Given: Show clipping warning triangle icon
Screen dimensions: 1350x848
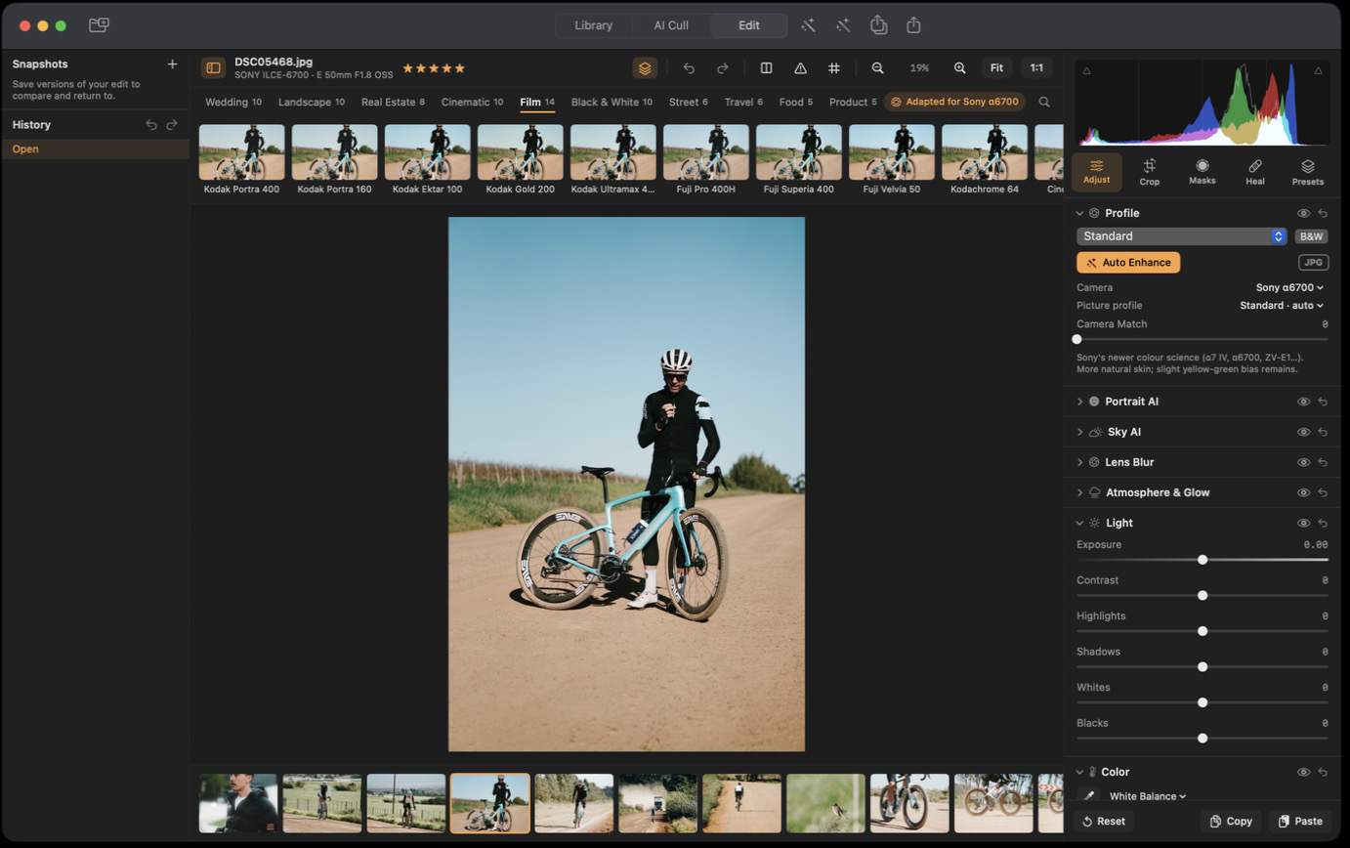Looking at the screenshot, I should [x=801, y=67].
